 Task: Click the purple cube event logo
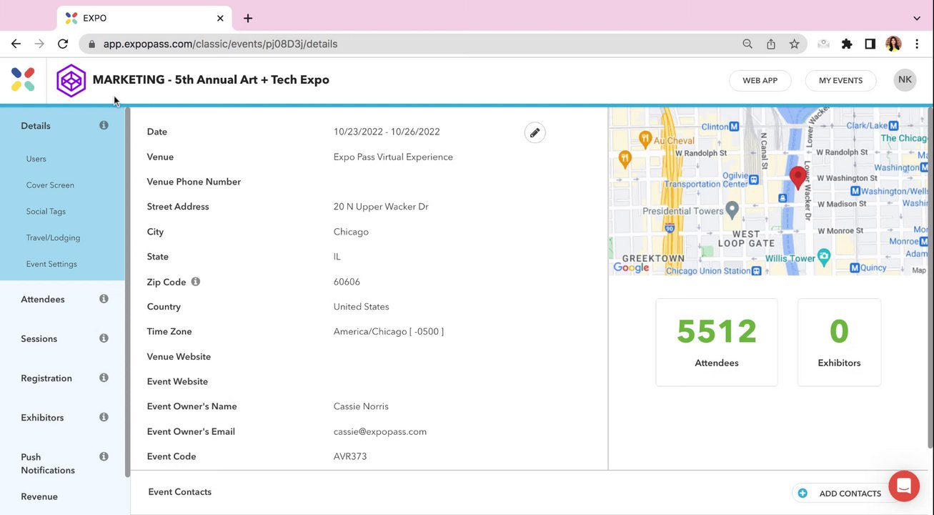coord(71,80)
